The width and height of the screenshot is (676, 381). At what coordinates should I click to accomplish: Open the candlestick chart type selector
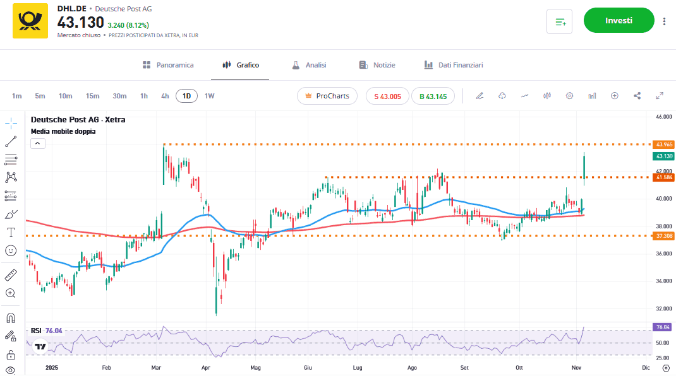[547, 96]
